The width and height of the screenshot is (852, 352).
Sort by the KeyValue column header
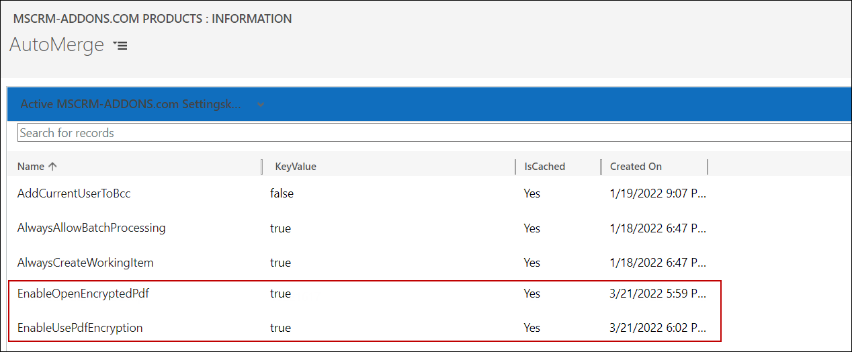296,167
